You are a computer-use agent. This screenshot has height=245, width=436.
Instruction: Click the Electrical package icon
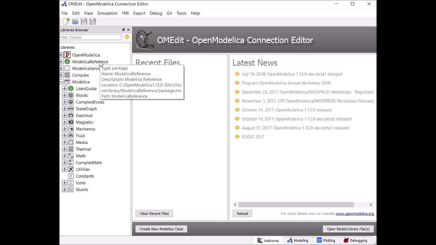click(71, 115)
